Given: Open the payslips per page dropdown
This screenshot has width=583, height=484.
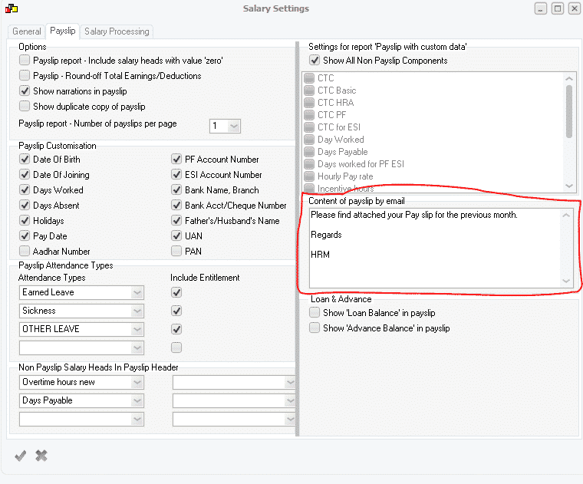Looking at the screenshot, I should [234, 126].
